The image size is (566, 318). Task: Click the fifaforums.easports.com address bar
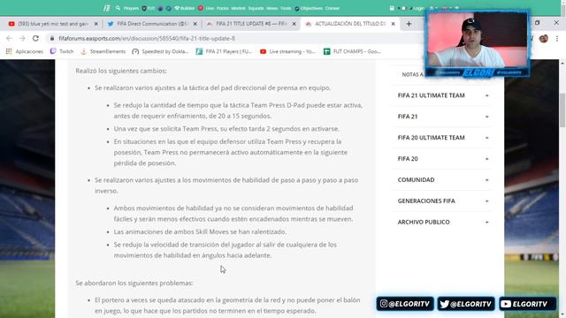234,38
